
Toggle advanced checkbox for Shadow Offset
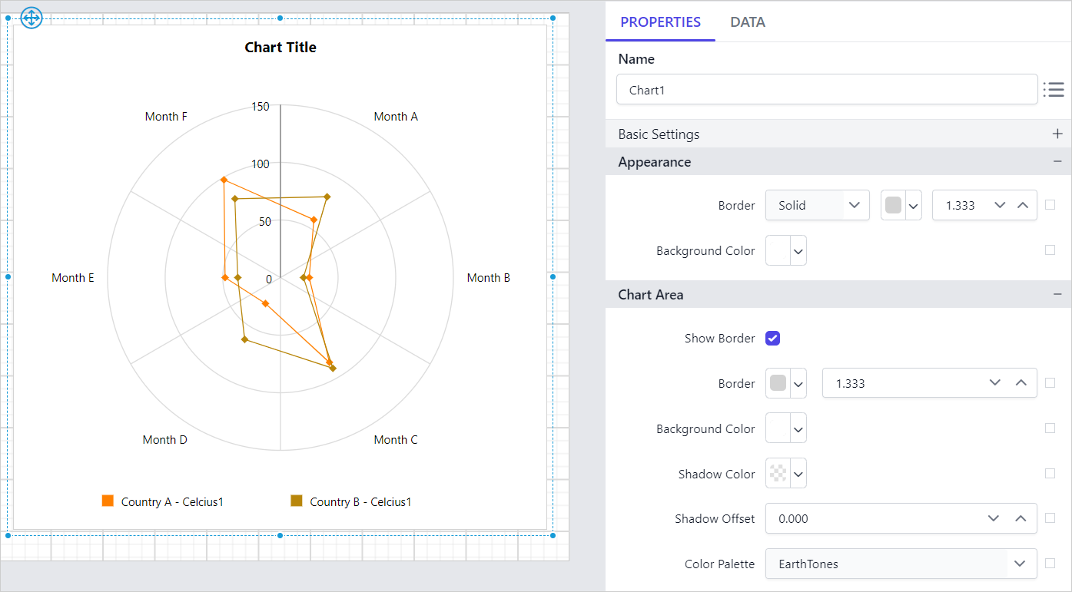click(1050, 518)
